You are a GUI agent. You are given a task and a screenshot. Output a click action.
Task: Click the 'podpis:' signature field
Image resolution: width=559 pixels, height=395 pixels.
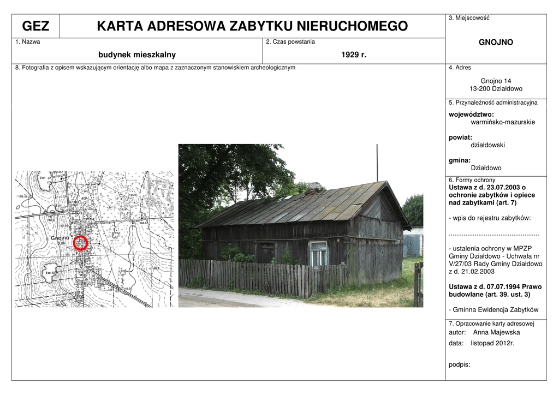(459, 365)
